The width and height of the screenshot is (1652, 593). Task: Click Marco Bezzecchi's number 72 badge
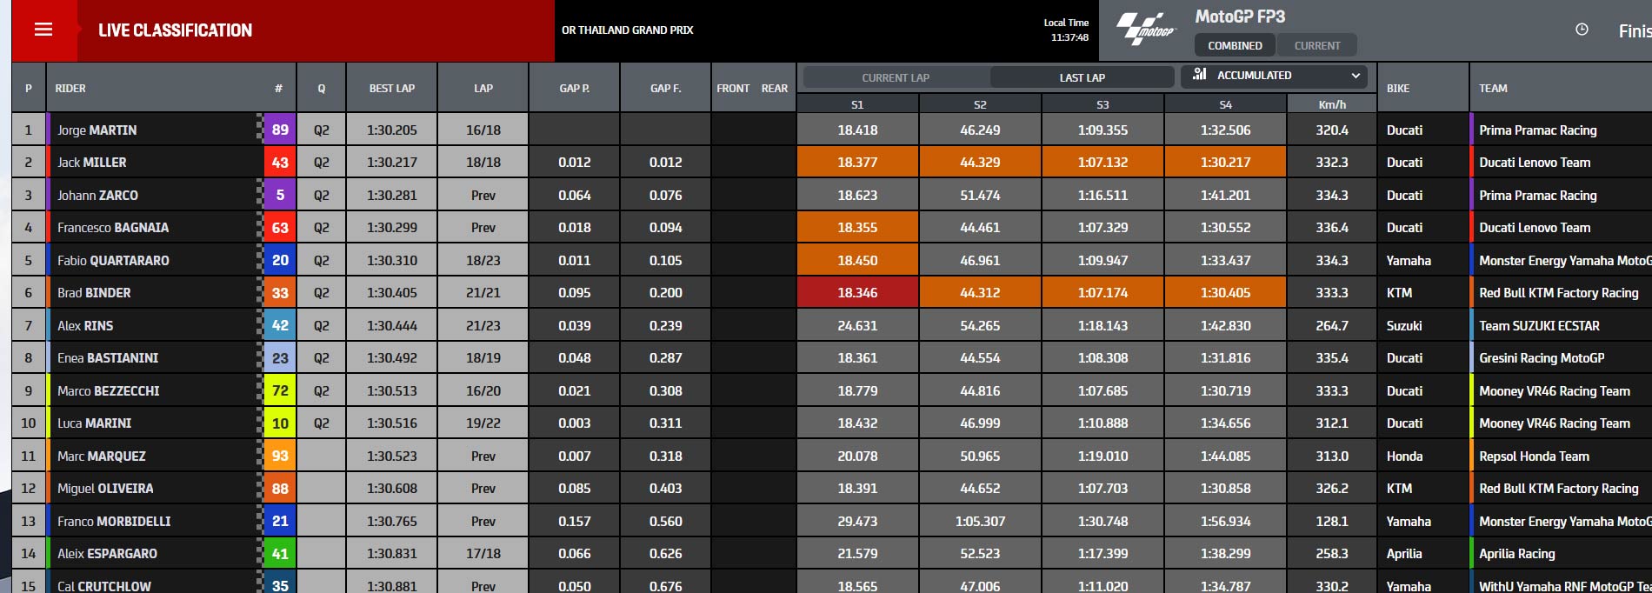(x=280, y=390)
